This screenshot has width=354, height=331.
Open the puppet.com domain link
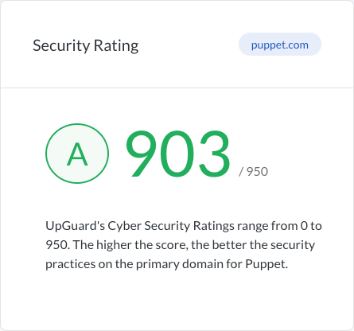tap(280, 45)
